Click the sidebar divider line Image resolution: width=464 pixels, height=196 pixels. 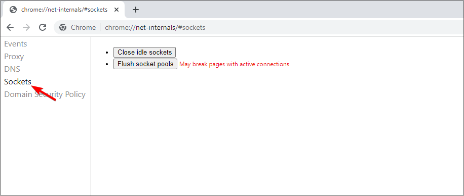[x=91, y=116]
